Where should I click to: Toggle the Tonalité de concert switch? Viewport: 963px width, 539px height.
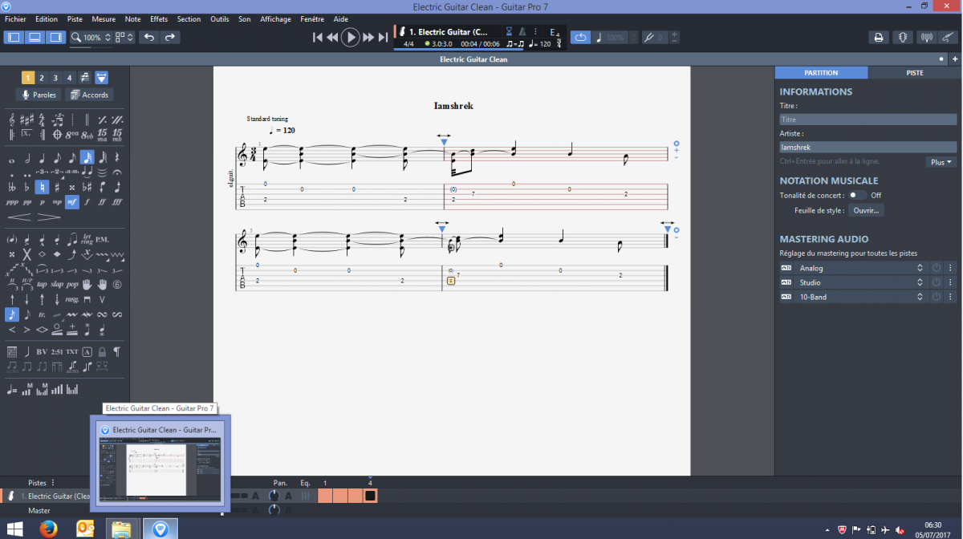point(858,195)
